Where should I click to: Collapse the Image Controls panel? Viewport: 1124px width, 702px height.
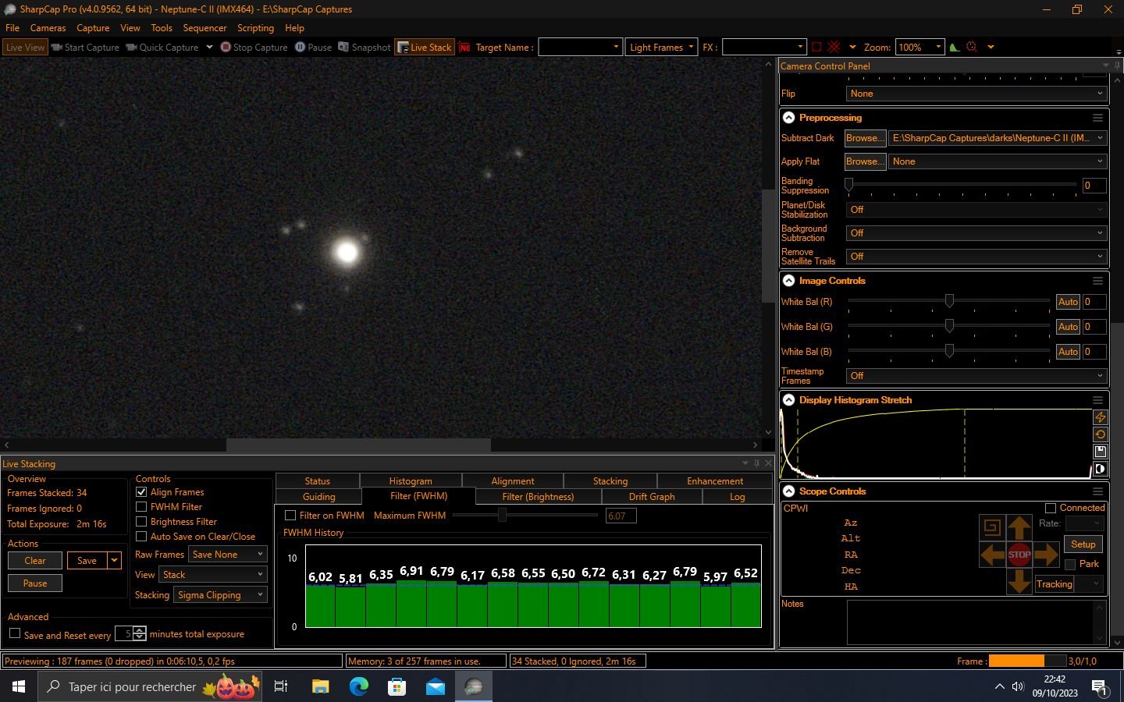[x=788, y=281]
